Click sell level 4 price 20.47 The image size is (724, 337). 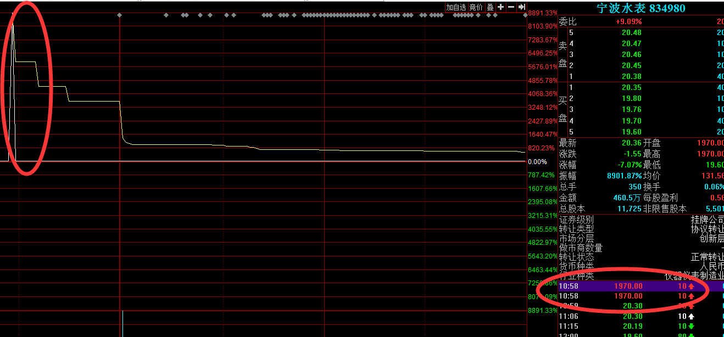[631, 43]
